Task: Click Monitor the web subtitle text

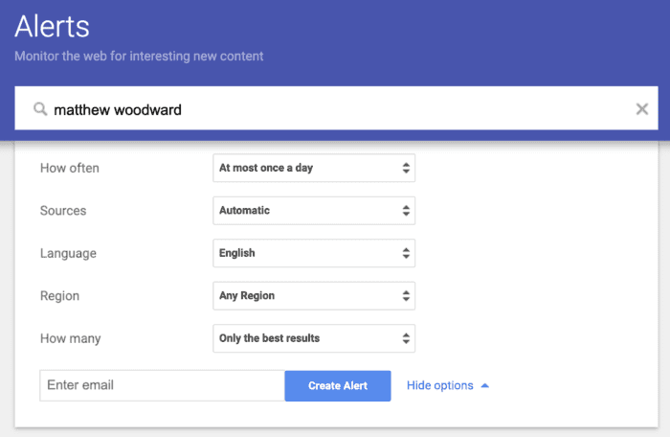Action: point(139,57)
